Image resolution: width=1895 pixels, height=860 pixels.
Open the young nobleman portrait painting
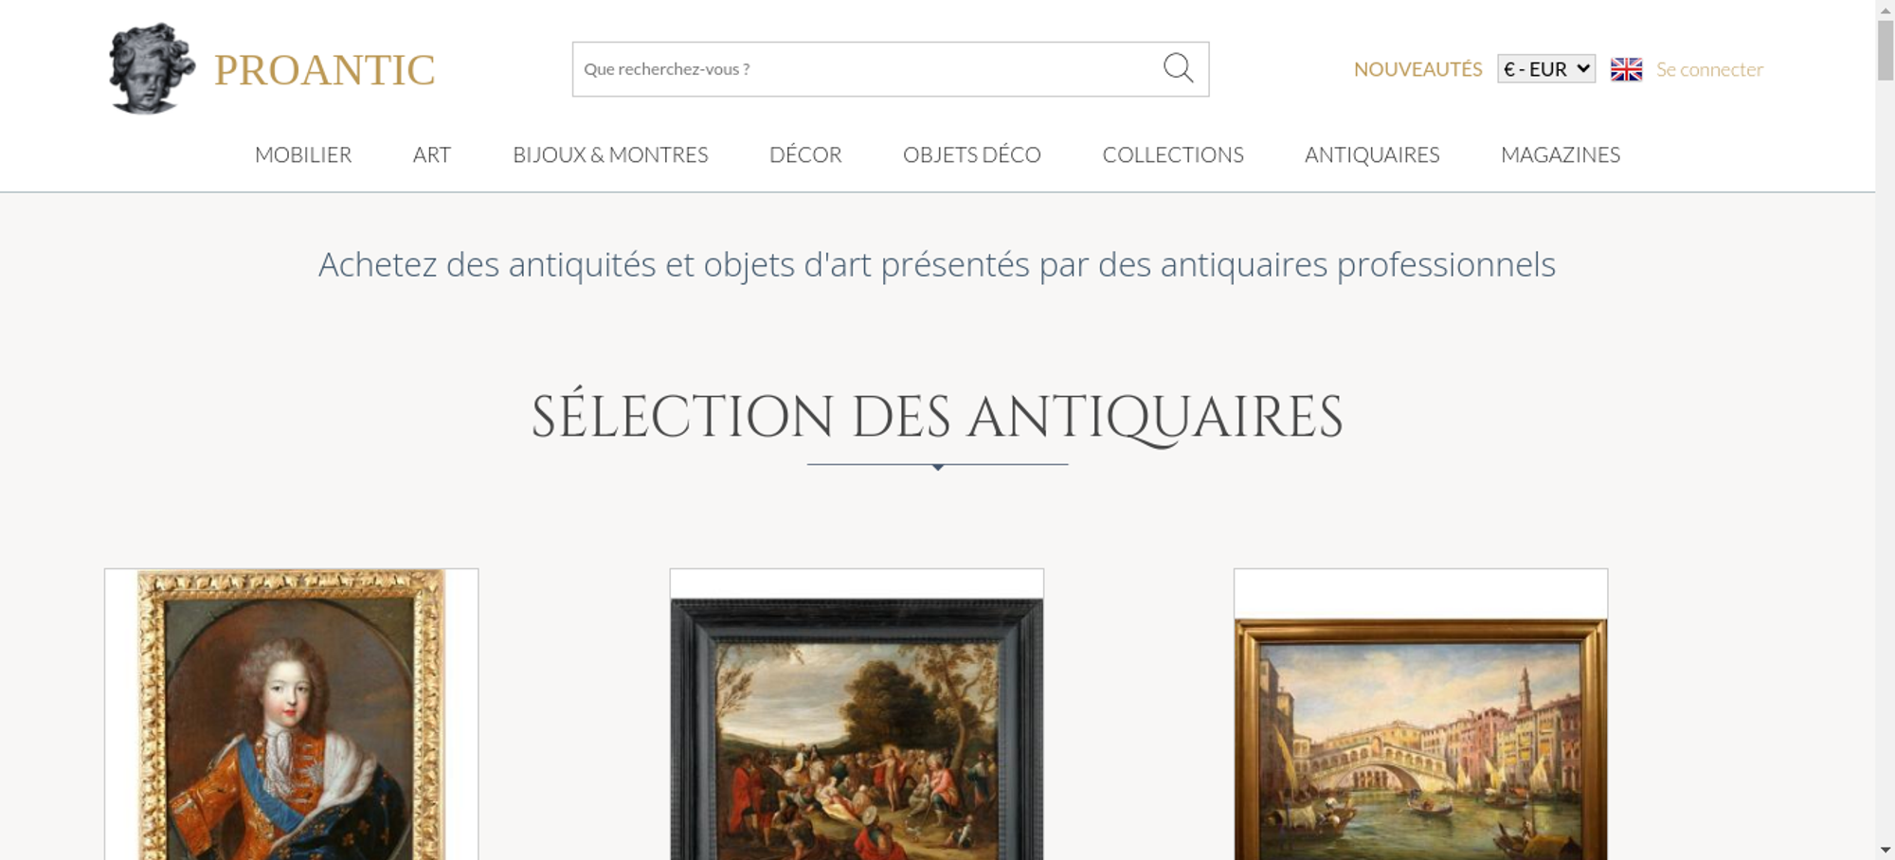click(x=291, y=714)
